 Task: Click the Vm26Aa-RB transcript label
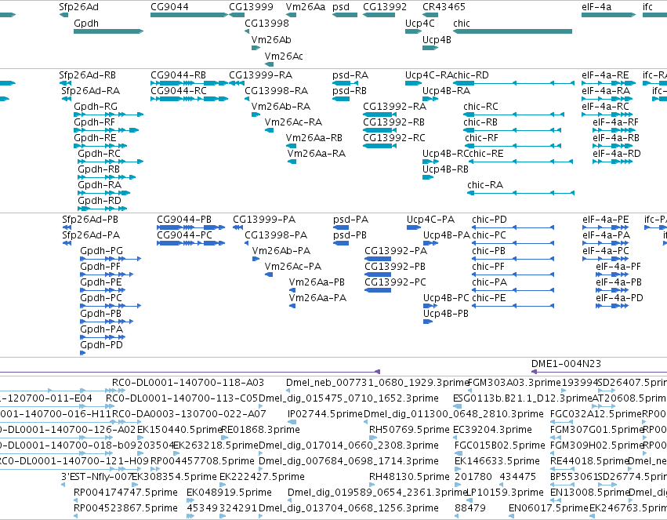tap(314, 138)
